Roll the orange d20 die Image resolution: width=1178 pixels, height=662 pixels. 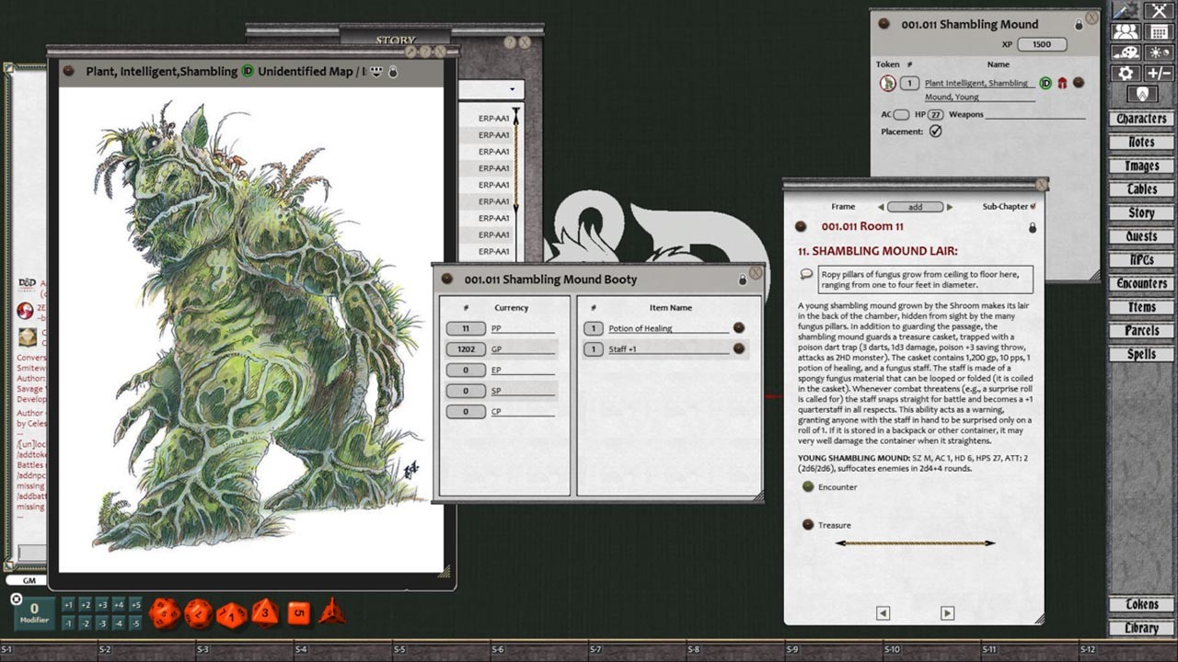tap(167, 611)
